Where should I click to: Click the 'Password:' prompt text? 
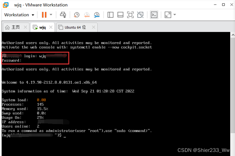click(12, 60)
